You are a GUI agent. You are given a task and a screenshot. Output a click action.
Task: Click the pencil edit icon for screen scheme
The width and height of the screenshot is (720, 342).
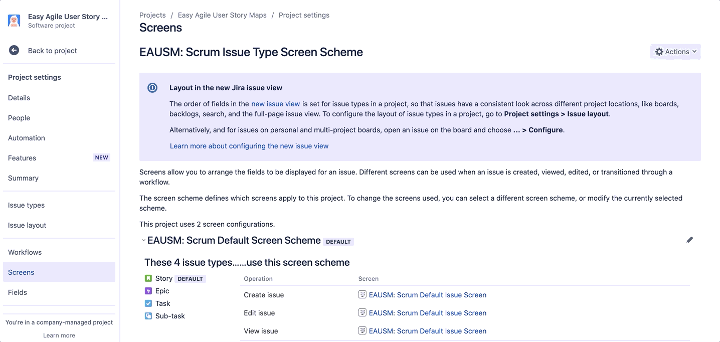(689, 240)
